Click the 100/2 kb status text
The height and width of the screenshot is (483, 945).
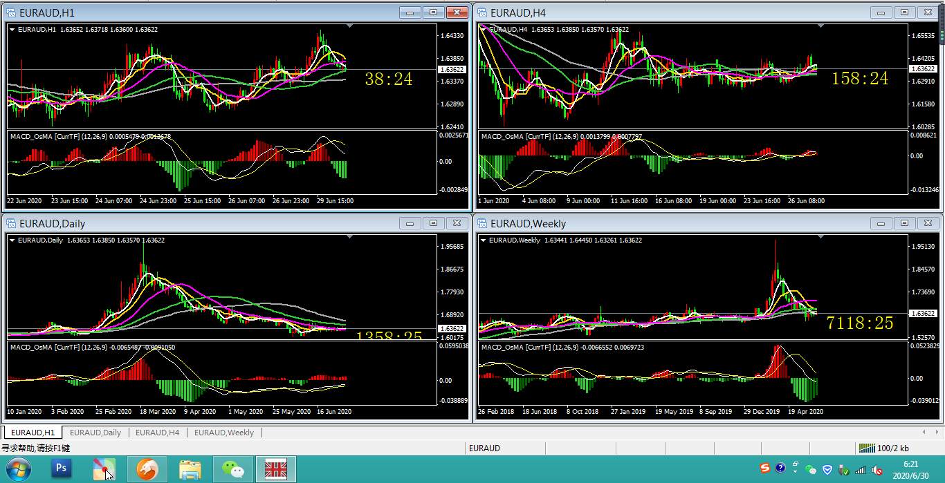click(x=893, y=448)
